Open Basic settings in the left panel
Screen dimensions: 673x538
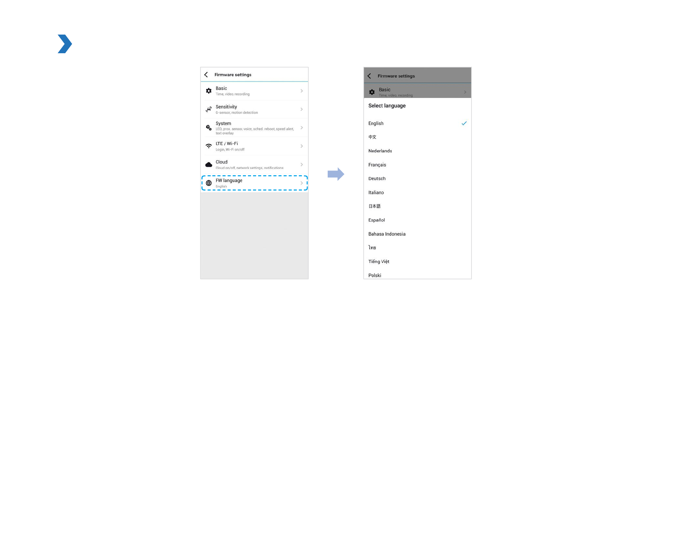click(x=254, y=91)
